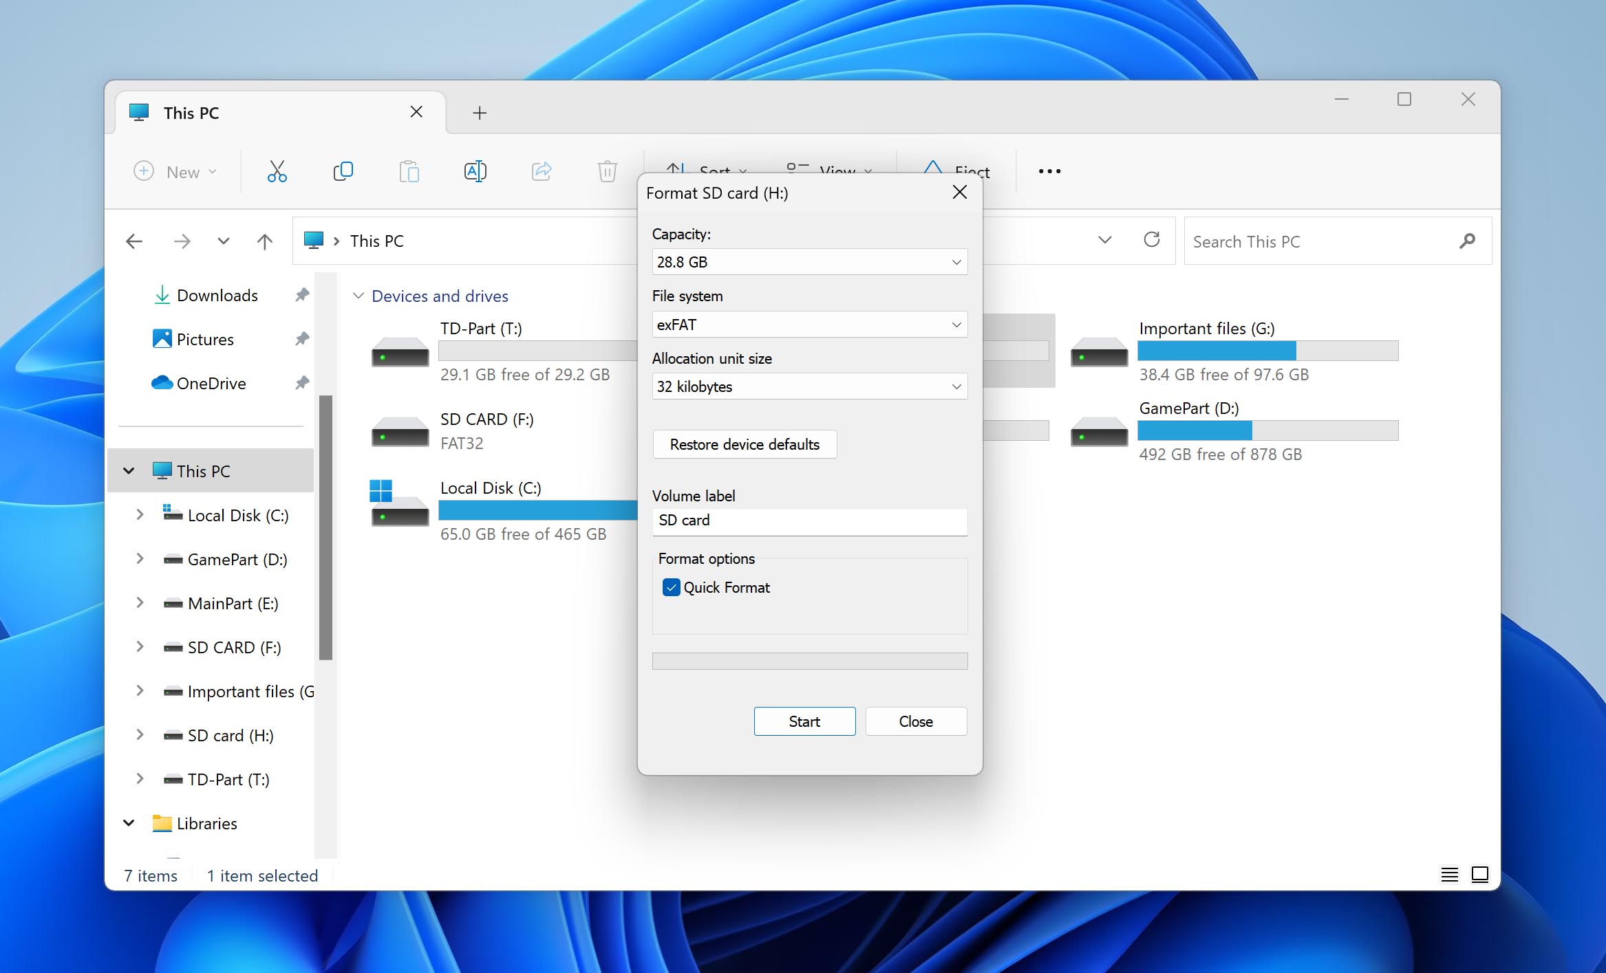Go forward with the right arrow
Image resolution: width=1606 pixels, height=973 pixels.
tap(182, 241)
